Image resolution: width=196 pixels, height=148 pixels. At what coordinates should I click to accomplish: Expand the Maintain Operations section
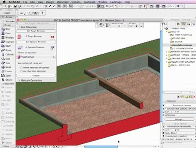(19, 80)
